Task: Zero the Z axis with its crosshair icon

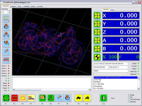Action: (x=97, y=32)
